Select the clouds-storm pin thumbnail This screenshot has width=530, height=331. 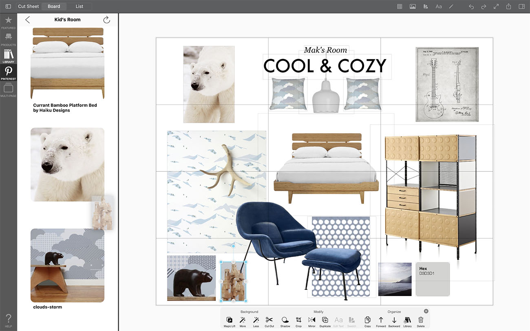tap(67, 265)
